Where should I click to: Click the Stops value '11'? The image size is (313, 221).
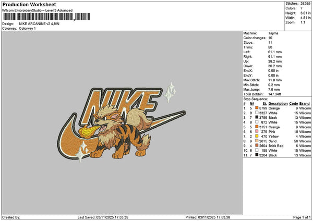pyautogui.click(x=270, y=43)
